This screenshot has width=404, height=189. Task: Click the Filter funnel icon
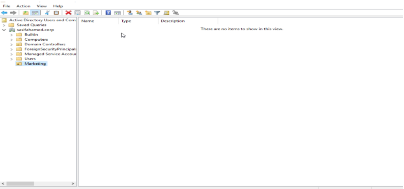pos(157,13)
